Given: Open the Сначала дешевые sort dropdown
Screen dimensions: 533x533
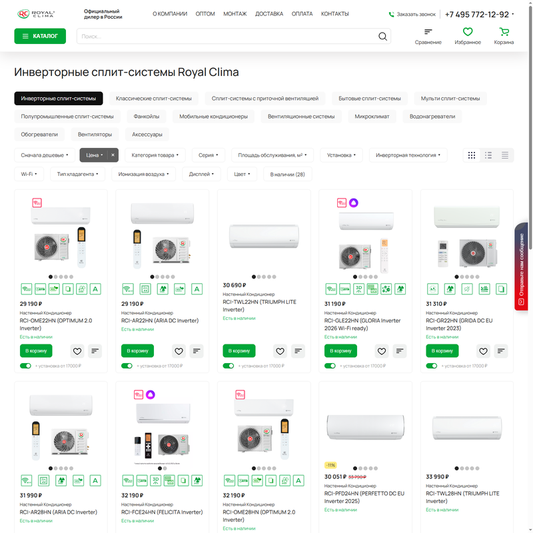Looking at the screenshot, I should [x=45, y=155].
